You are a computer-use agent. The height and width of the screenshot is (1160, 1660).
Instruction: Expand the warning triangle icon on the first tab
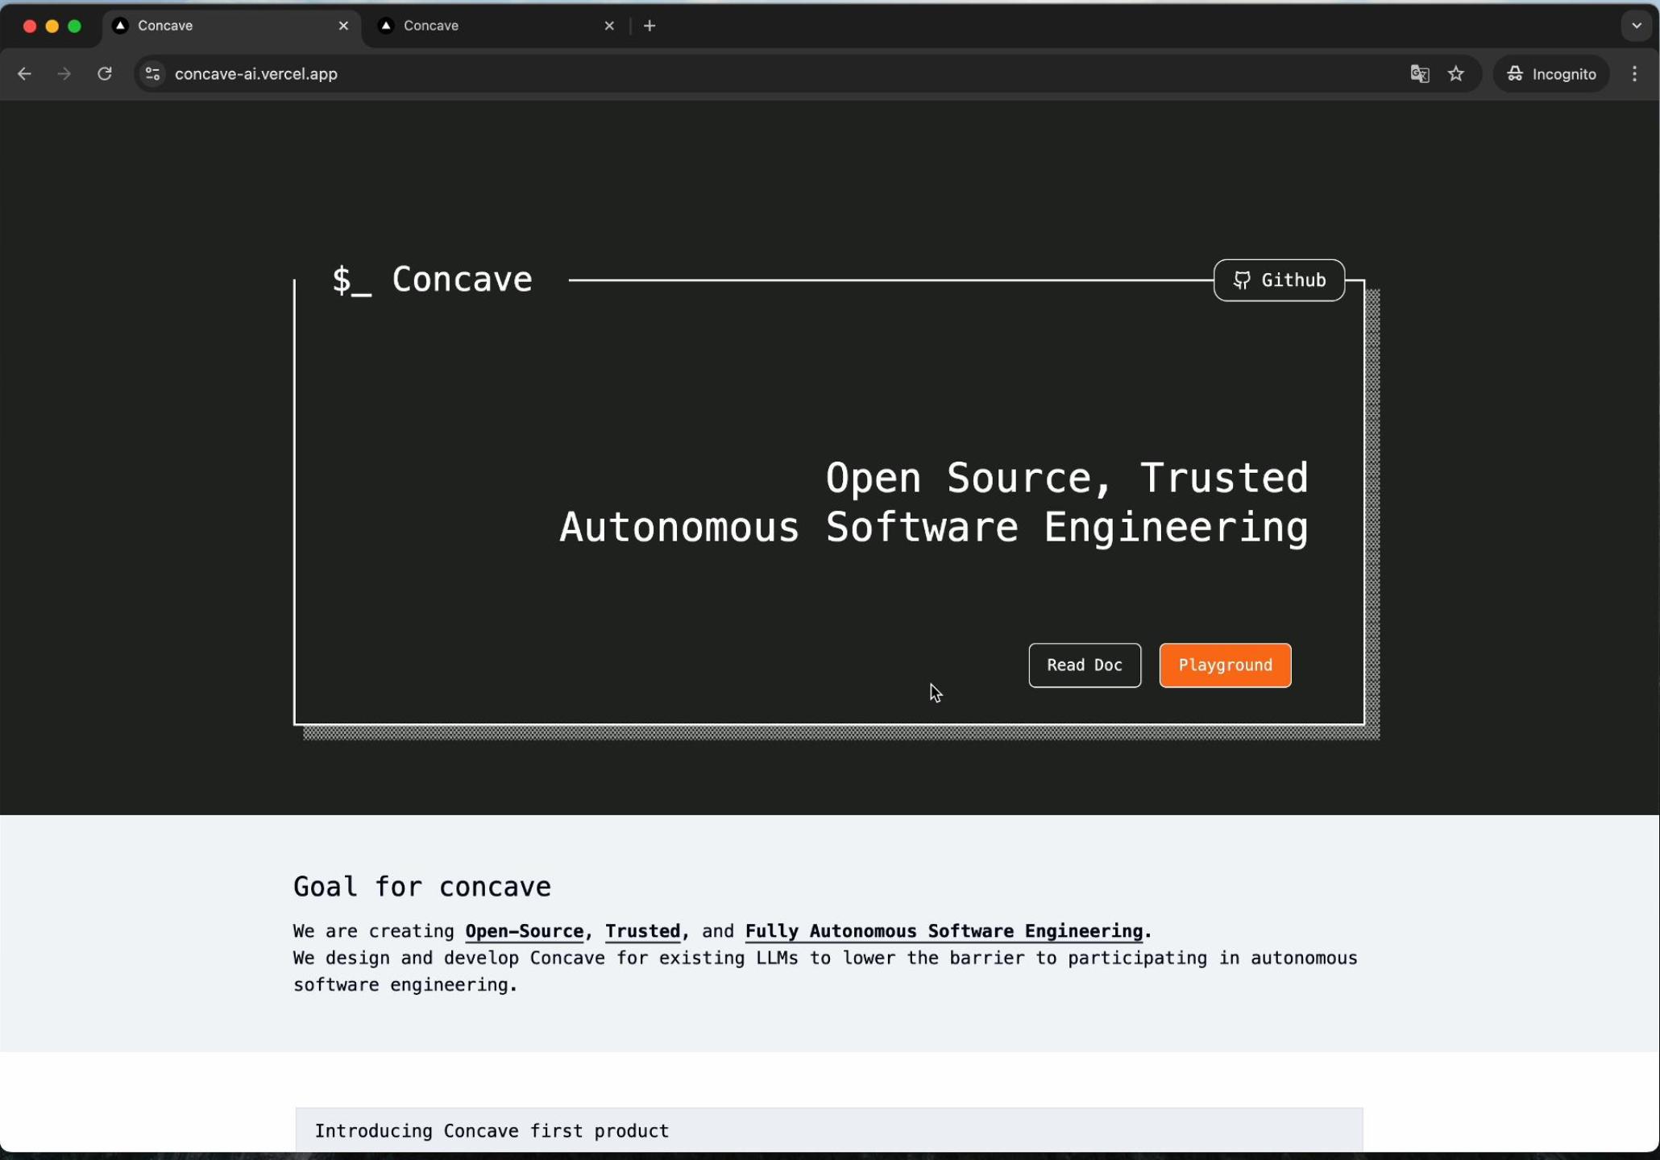point(120,25)
